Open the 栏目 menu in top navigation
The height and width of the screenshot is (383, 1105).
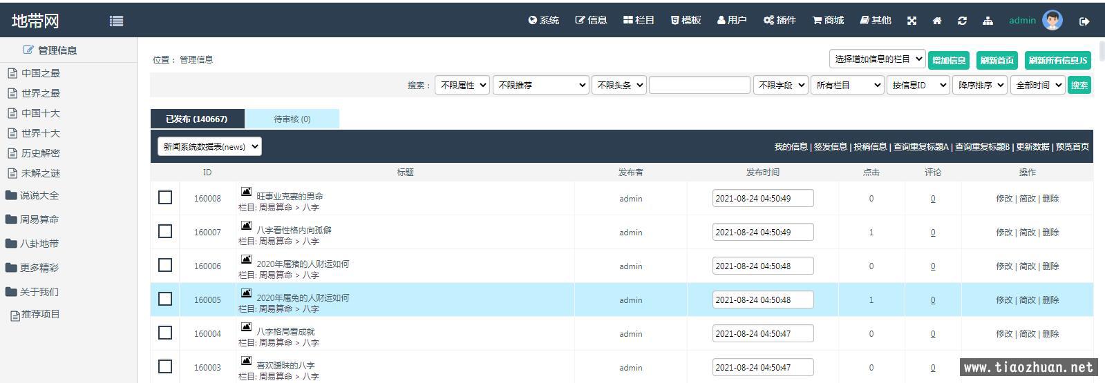[639, 21]
